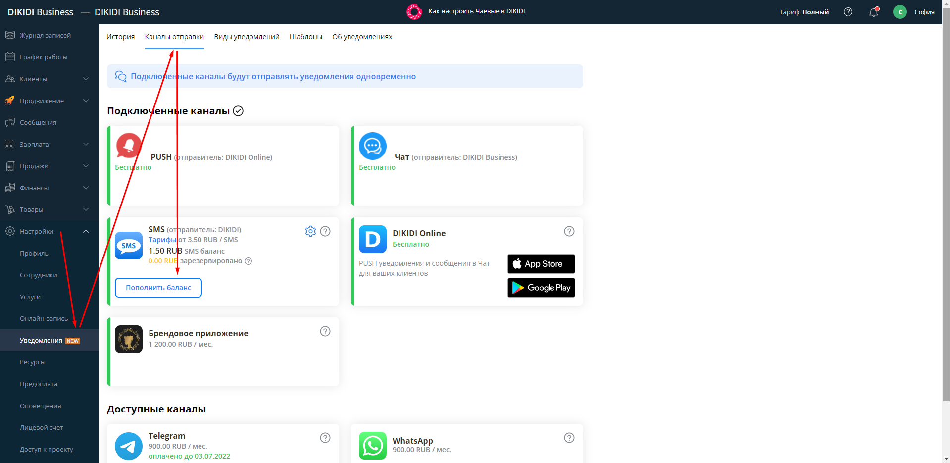Open the Шаблоны tab
The image size is (950, 463).
pos(306,37)
